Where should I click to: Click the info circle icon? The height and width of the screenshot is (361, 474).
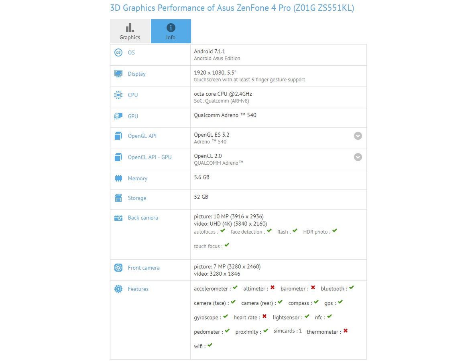(171, 28)
